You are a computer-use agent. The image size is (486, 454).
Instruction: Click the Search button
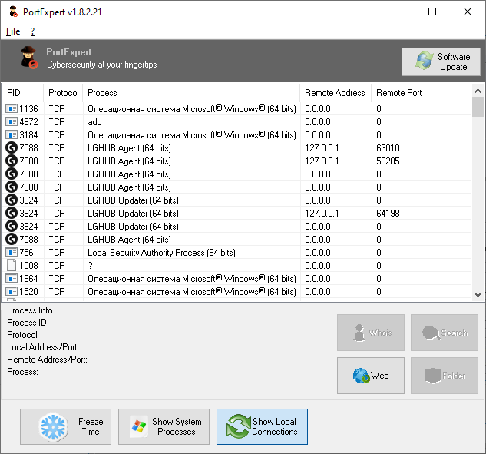tap(445, 333)
